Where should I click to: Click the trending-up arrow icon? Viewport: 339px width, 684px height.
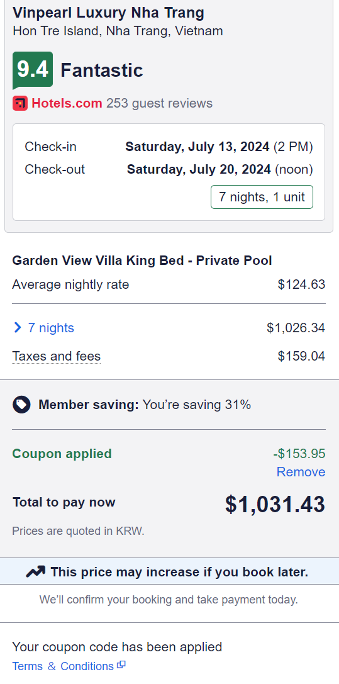[x=36, y=572]
